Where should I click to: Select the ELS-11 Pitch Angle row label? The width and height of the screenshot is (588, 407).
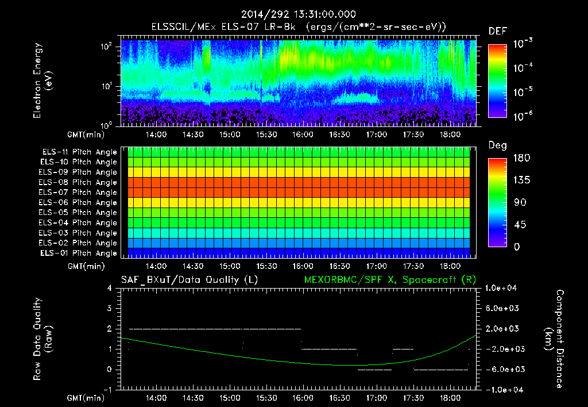tap(79, 152)
